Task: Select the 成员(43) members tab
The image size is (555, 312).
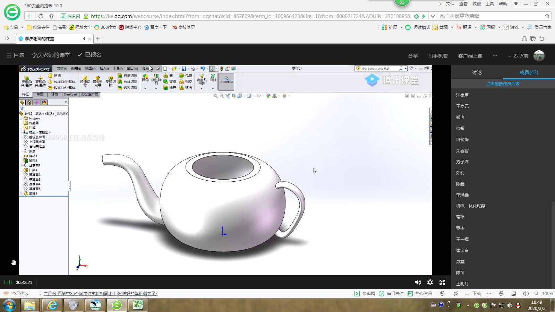Action: pos(529,72)
